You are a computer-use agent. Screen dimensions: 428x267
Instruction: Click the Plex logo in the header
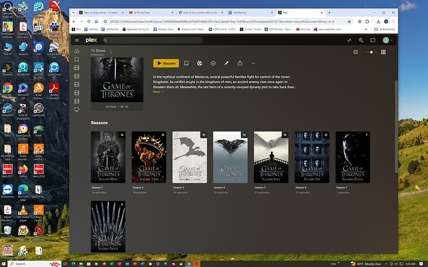tap(91, 40)
